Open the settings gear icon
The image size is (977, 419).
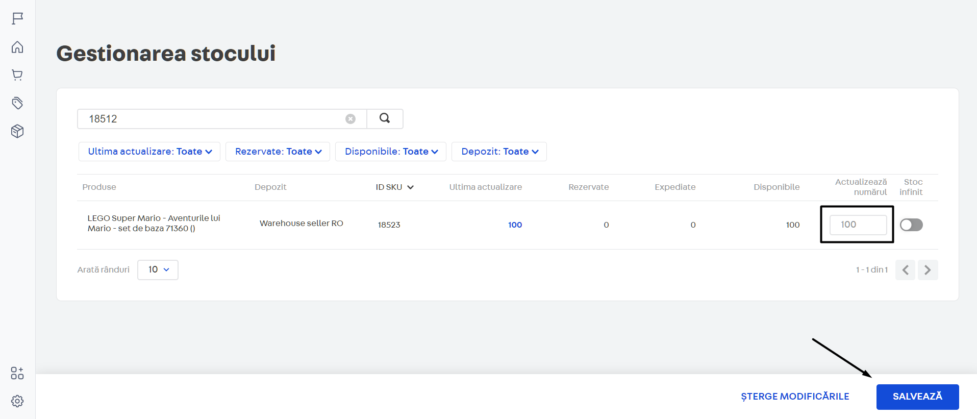[x=17, y=401]
